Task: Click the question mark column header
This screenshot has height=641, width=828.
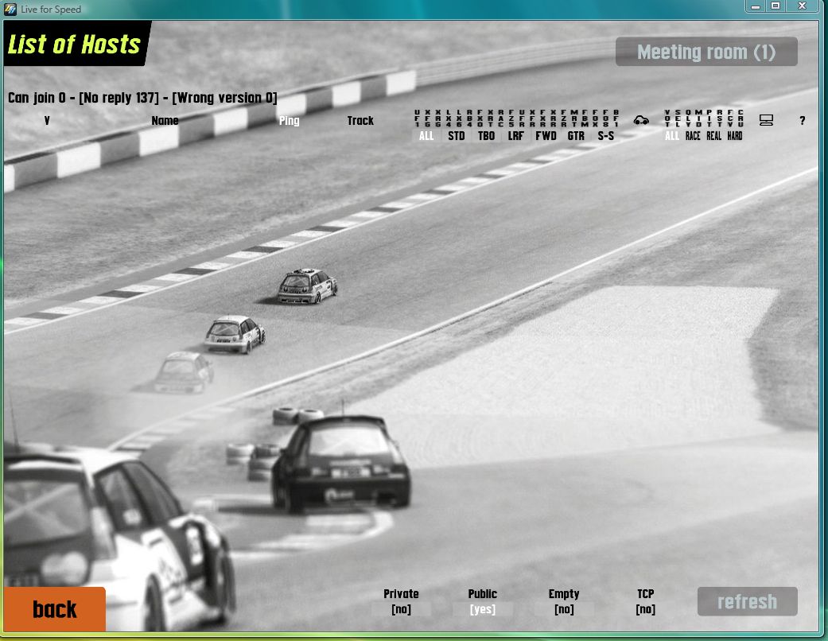Action: (802, 120)
